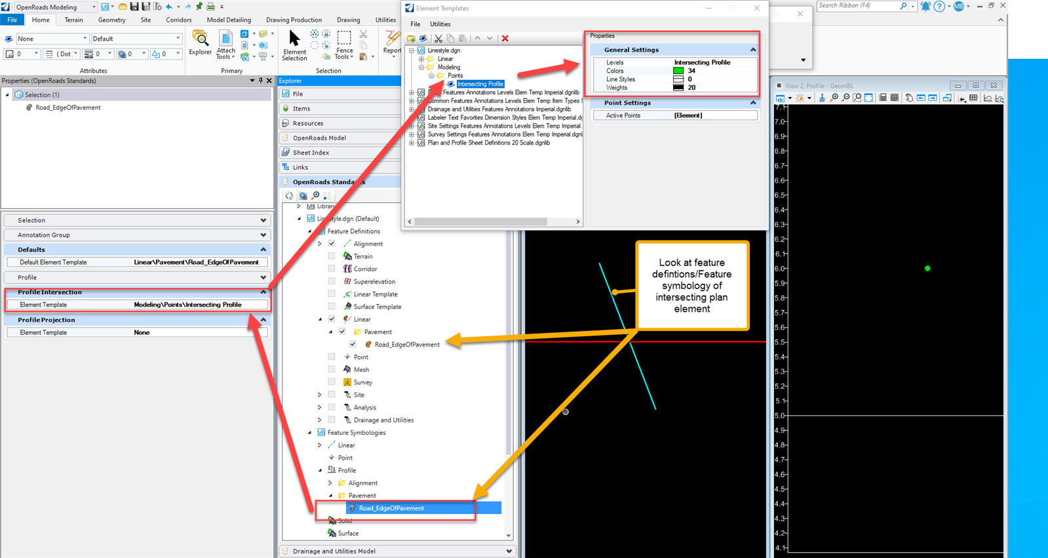Open the Utilities menu in Element Templates

pos(440,24)
